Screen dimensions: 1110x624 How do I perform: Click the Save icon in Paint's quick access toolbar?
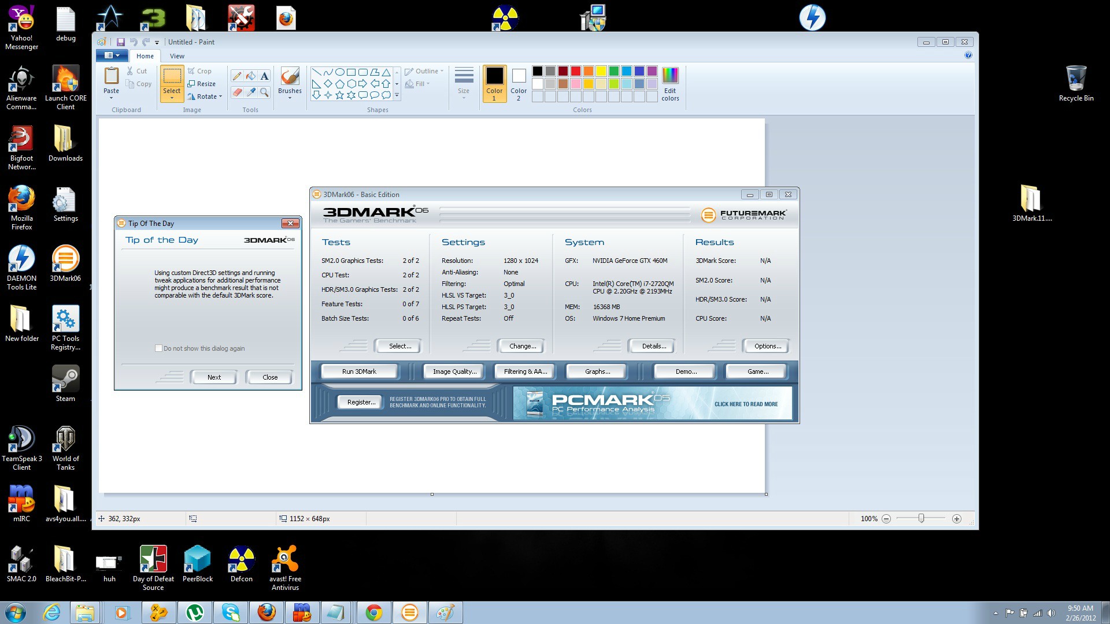coord(121,42)
